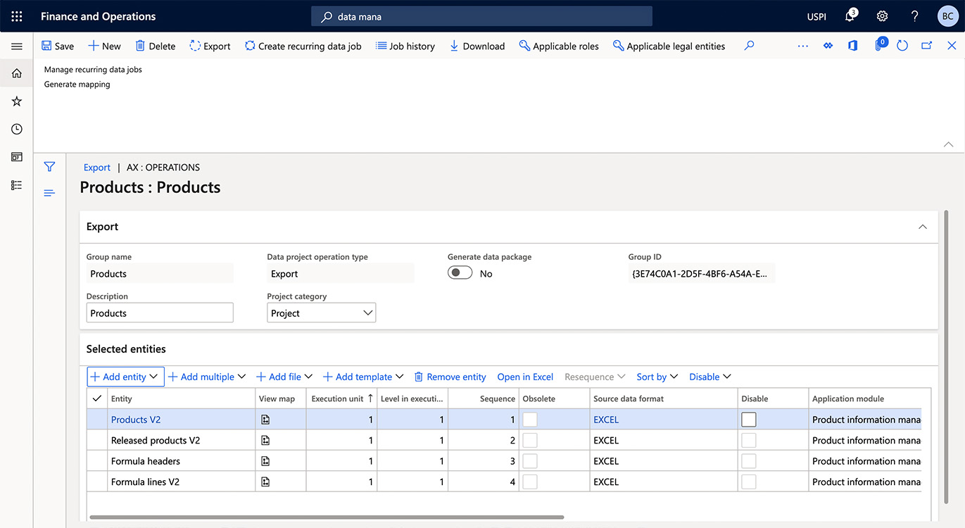
Task: Expand the navigation pane hamburger menu
Action: pos(17,46)
